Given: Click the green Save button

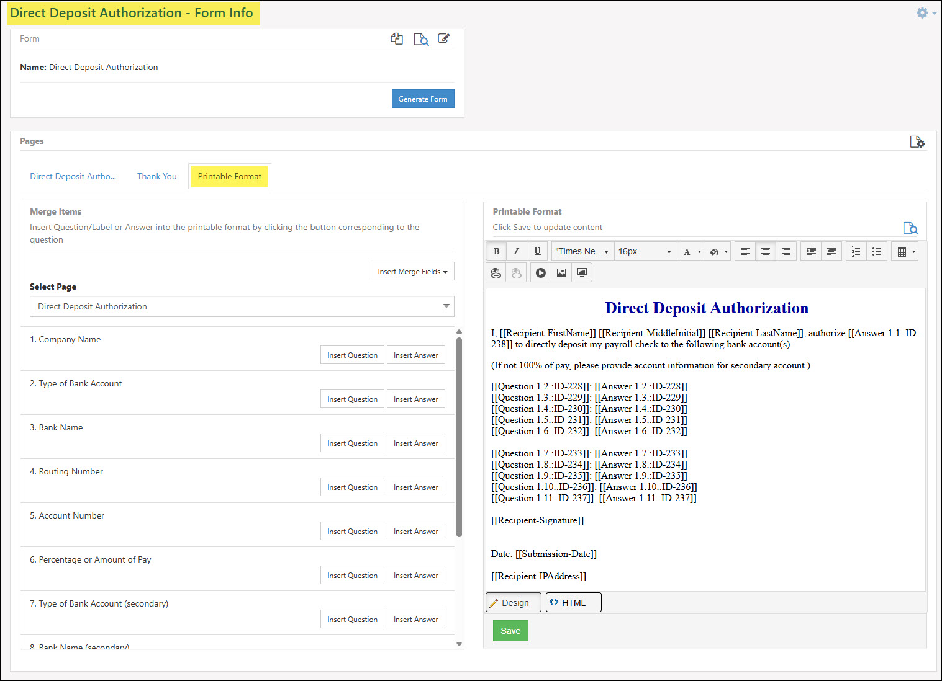Looking at the screenshot, I should tap(510, 631).
